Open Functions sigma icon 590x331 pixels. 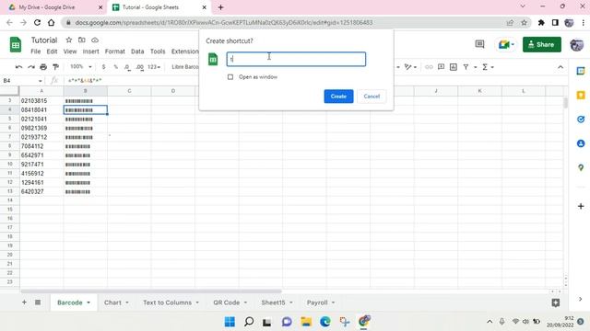(x=485, y=67)
